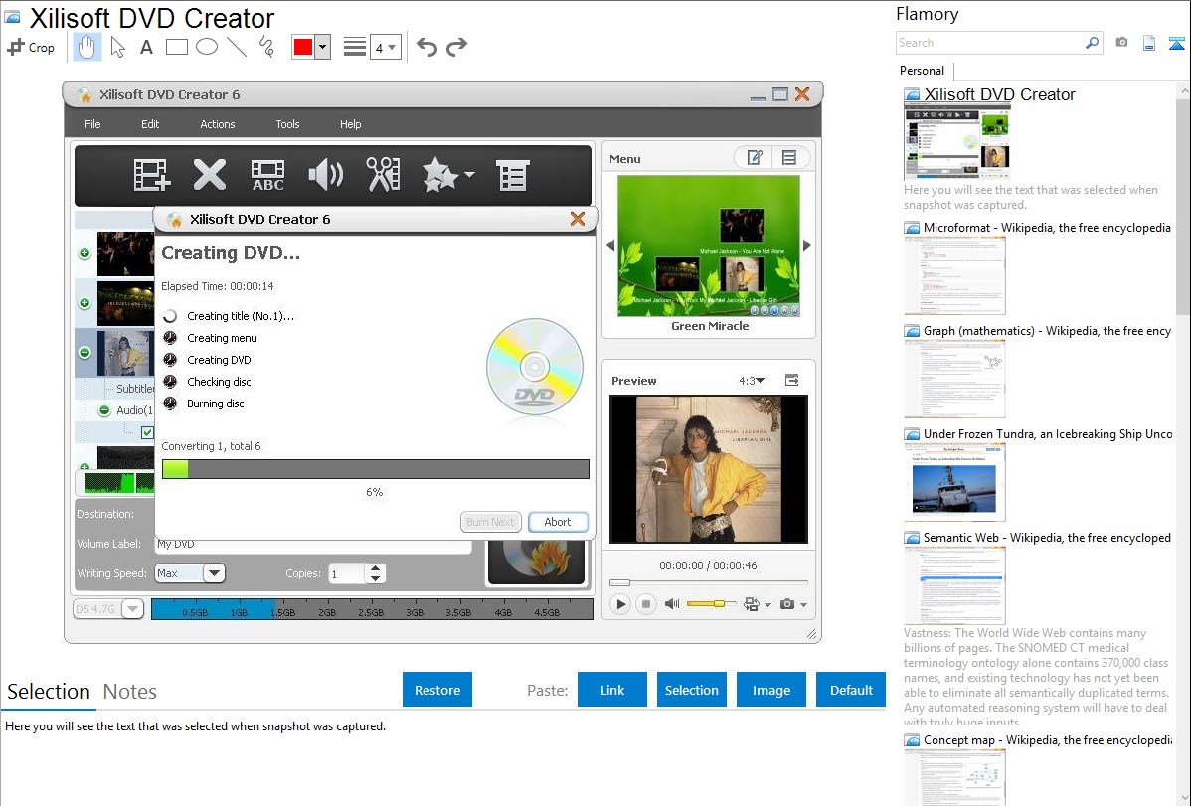Go to previous menu template arrow
The height and width of the screenshot is (806, 1191).
click(x=610, y=245)
